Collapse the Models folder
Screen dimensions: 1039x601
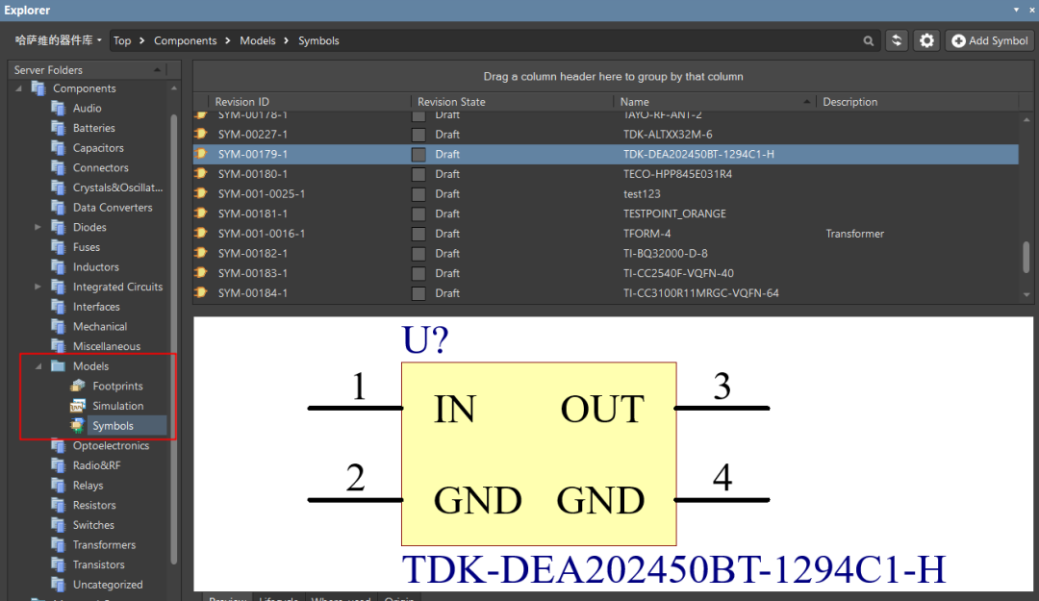pyautogui.click(x=38, y=366)
